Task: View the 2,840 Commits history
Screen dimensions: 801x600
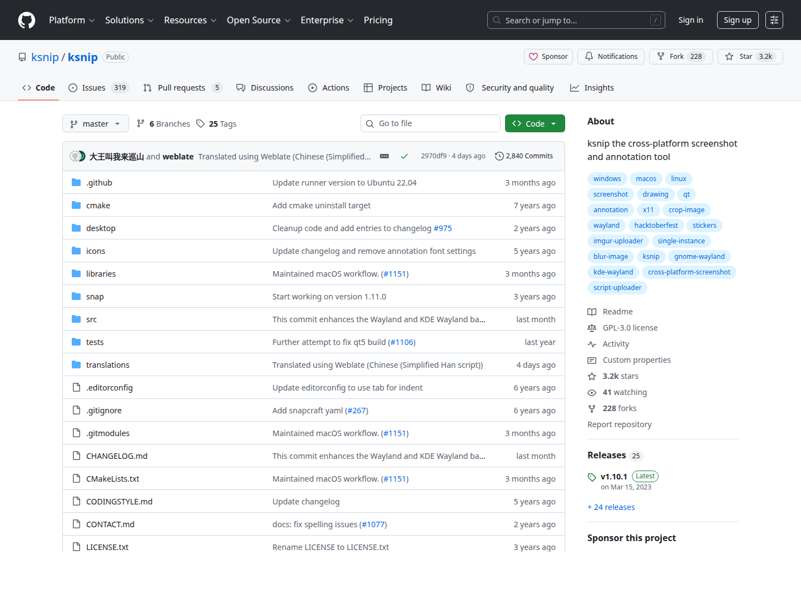Action: tap(524, 156)
